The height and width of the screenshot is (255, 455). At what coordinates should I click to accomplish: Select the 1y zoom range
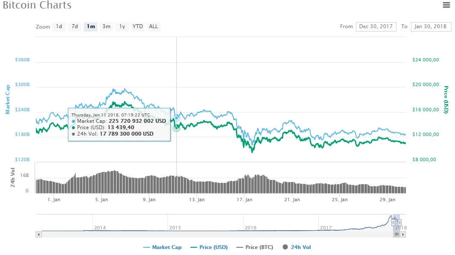tap(122, 26)
